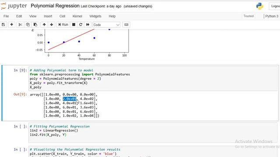Open the cell type Code dropdown
Image resolution: width=280 pixels, height=157 pixels.
[x=106, y=25]
